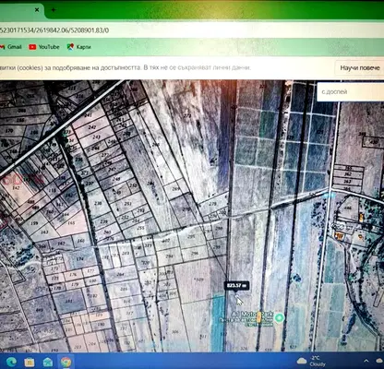The width and height of the screenshot is (384, 369).
Task: Click parcel 255 on the map
Action: [x=140, y=228]
